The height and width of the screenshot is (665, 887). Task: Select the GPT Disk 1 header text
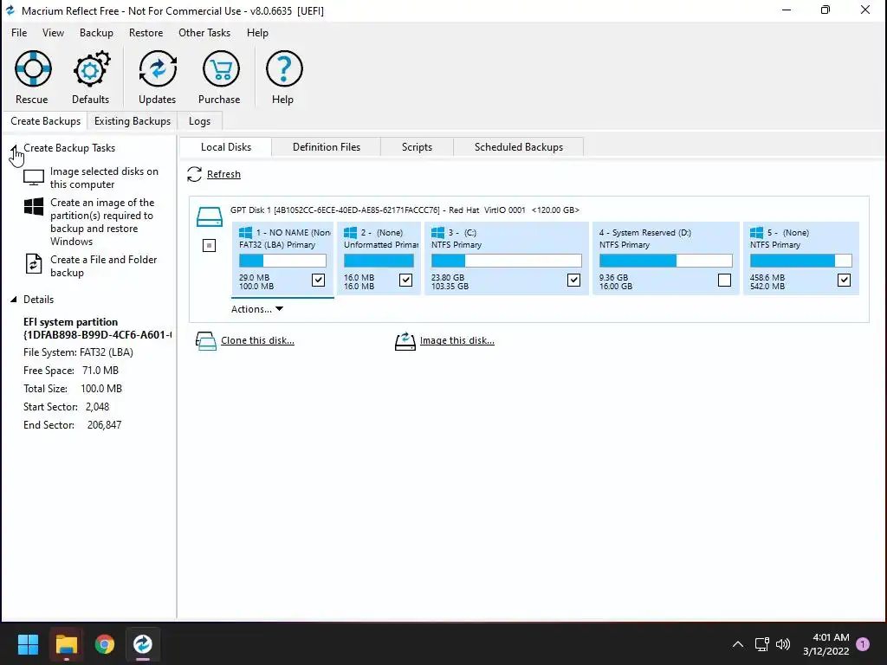click(x=405, y=210)
